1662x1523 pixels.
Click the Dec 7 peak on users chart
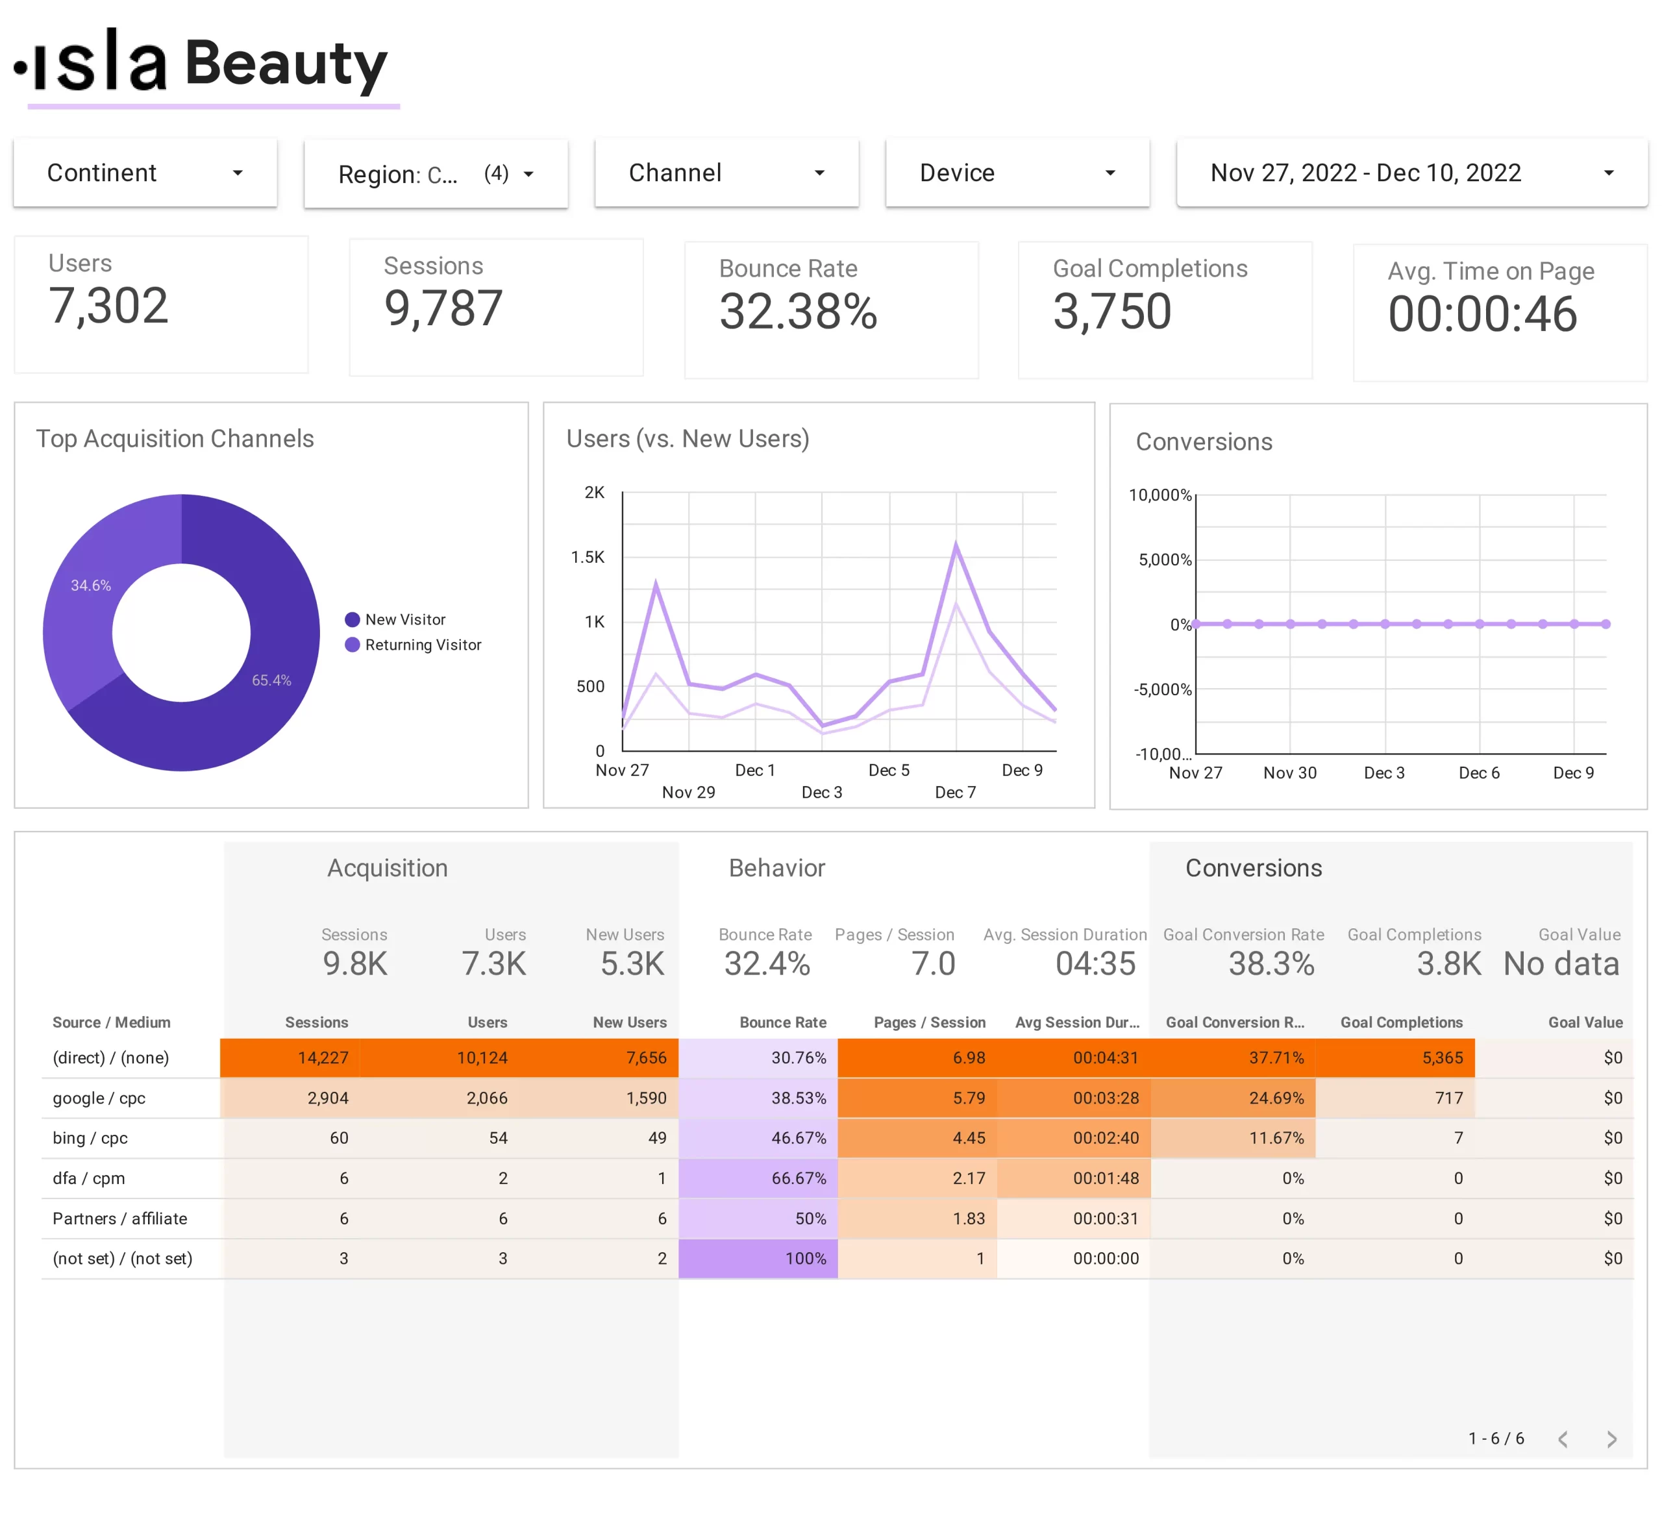pyautogui.click(x=956, y=543)
